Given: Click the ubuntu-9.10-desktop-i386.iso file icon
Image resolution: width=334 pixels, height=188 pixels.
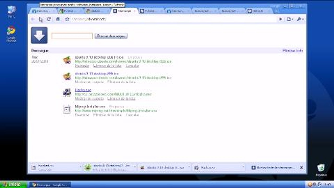Looking at the screenshot, I should 67,77.
